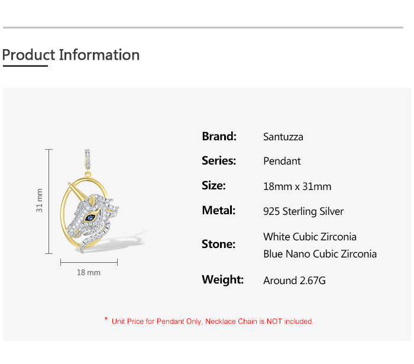Screen dimensions: 414x364
Task: Select the Santuzza brand name text
Action: pos(283,137)
